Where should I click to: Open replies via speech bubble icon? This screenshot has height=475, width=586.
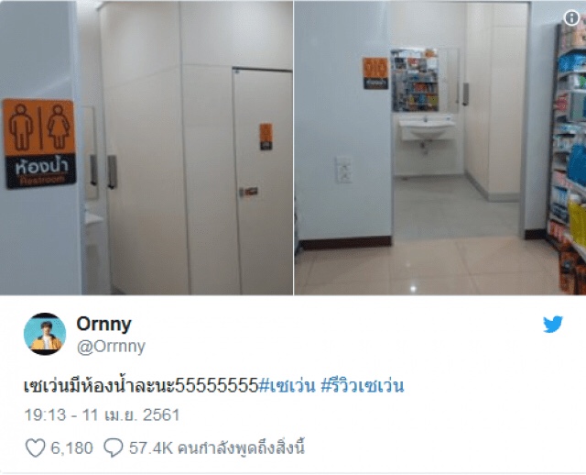coord(114,447)
